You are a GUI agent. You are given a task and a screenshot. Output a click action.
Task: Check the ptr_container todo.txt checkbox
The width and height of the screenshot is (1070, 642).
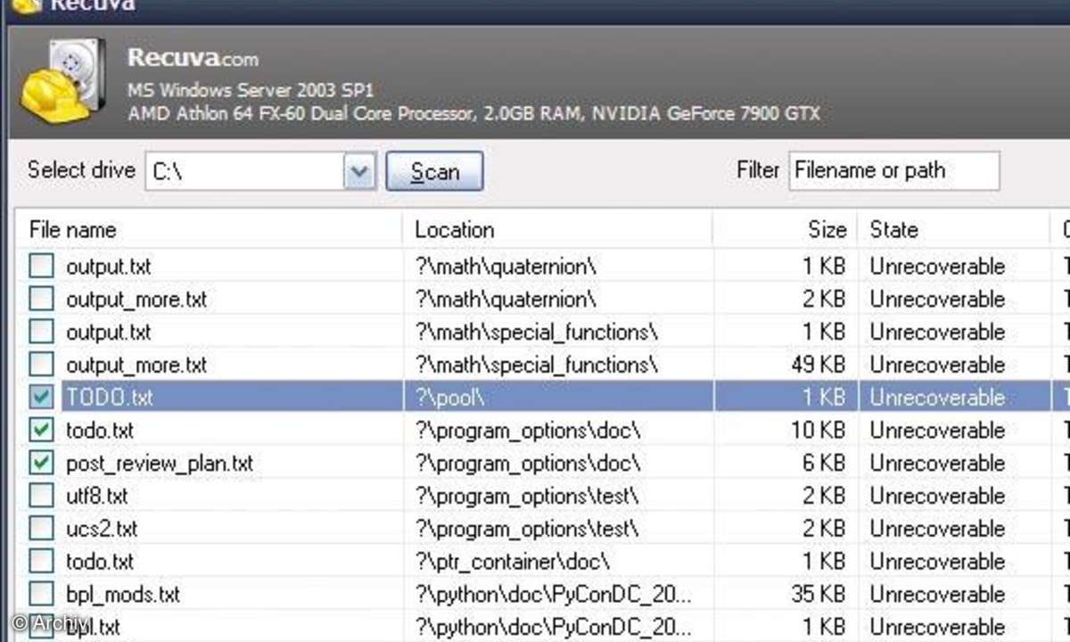coord(41,562)
